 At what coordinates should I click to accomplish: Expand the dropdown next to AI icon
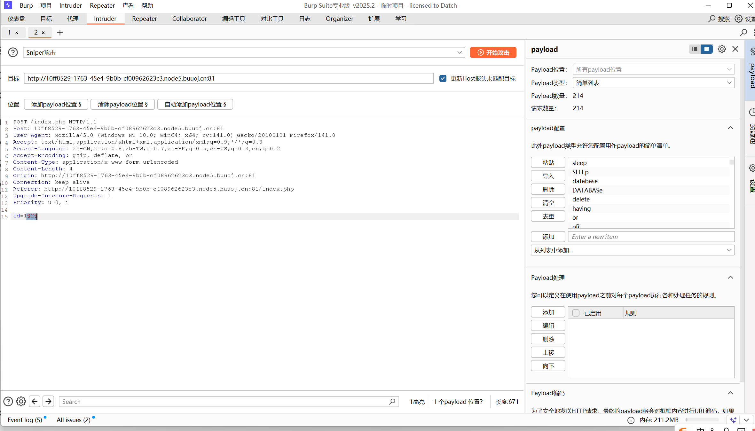point(746,420)
